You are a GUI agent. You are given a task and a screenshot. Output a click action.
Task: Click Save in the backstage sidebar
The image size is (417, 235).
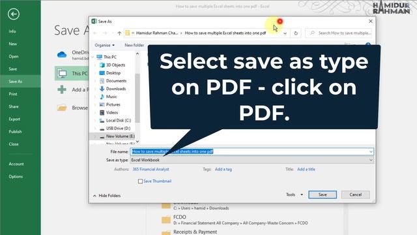pos(13,69)
